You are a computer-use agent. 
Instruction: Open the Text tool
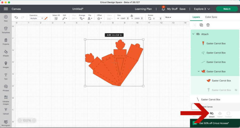6,76
